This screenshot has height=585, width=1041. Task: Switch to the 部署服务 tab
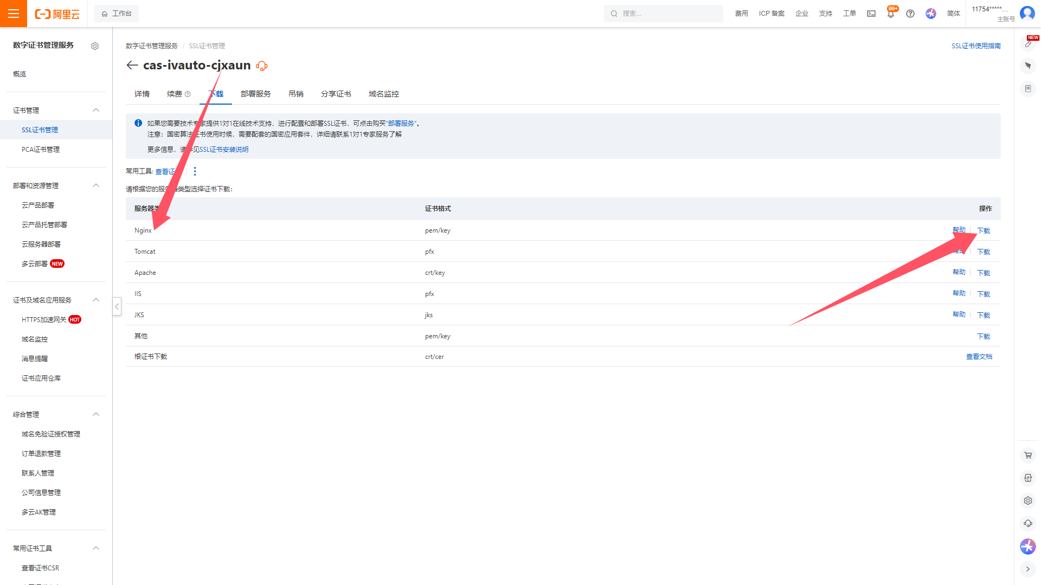click(255, 94)
